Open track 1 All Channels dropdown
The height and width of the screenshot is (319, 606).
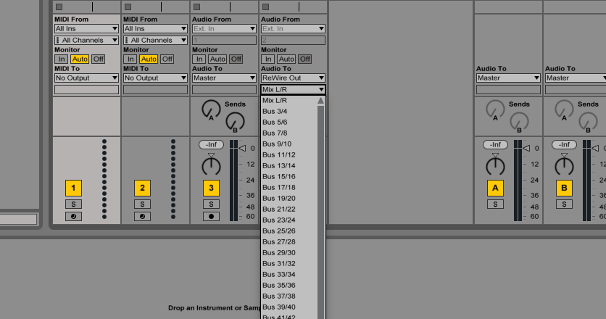[86, 40]
